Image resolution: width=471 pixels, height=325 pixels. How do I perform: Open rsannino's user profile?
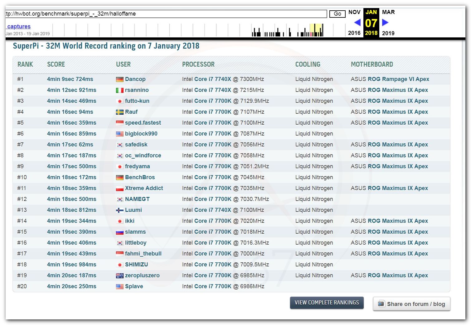(137, 90)
